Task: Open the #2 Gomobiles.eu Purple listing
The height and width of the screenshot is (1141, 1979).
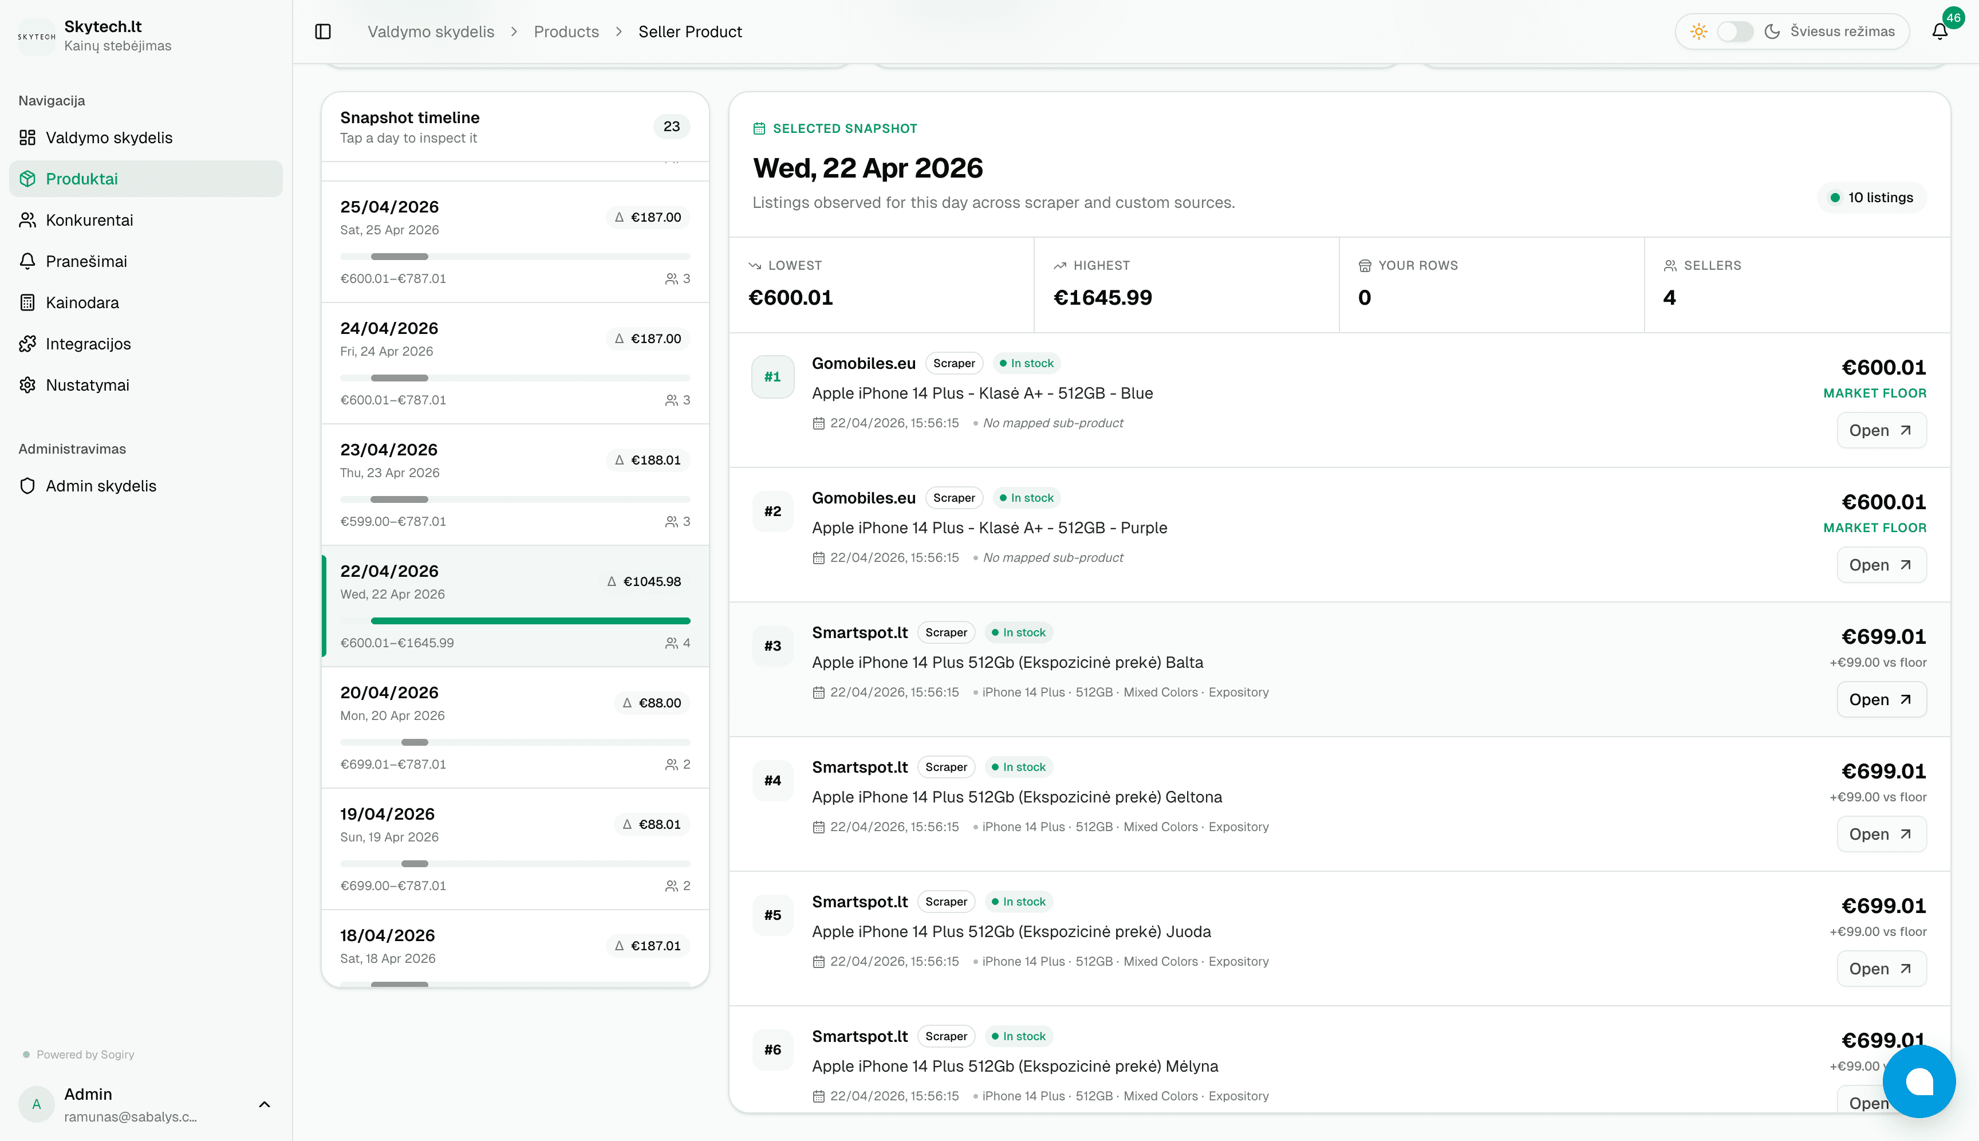Action: point(1881,565)
